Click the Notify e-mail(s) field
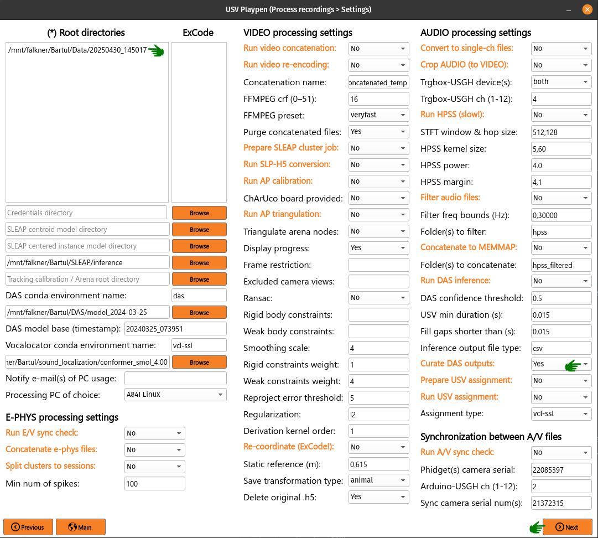This screenshot has width=598, height=538. (x=175, y=378)
